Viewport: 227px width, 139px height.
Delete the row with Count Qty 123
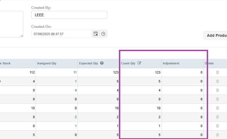pyautogui.click(x=217, y=72)
